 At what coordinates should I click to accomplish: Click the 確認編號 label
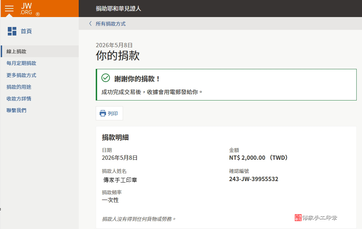click(x=239, y=171)
